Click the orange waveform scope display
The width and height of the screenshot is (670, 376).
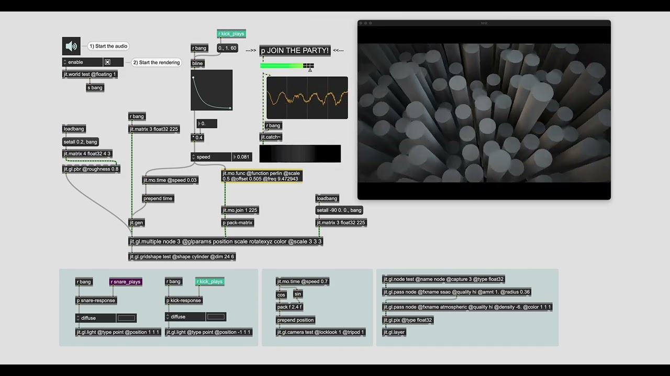click(x=307, y=98)
